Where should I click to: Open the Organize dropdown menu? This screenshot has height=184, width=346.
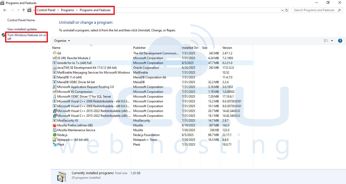(x=62, y=40)
